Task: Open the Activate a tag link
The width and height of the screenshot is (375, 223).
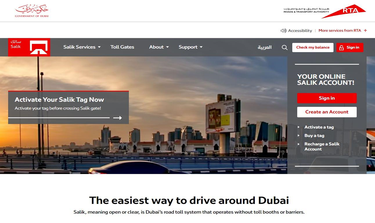Action: [x=319, y=127]
